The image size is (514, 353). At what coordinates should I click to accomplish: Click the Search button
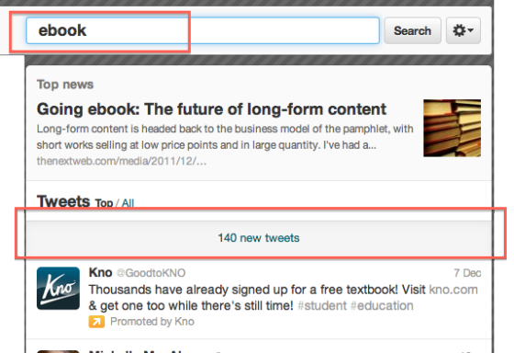[412, 30]
